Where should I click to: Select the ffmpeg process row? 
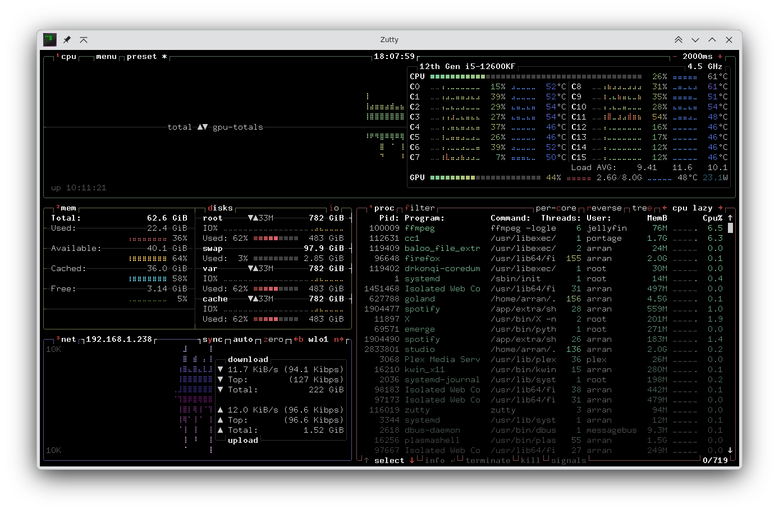(543, 228)
